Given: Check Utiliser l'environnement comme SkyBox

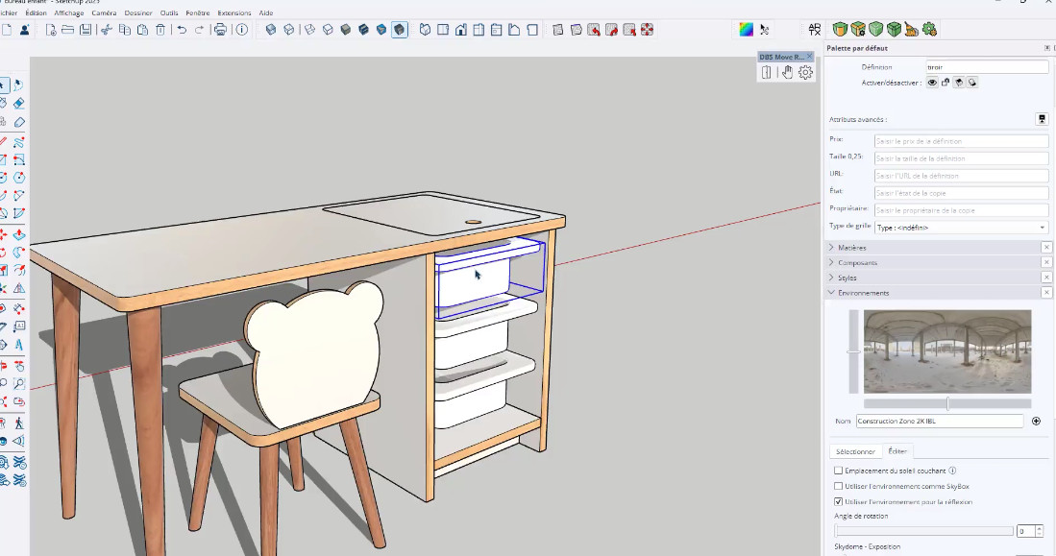Looking at the screenshot, I should (x=839, y=486).
